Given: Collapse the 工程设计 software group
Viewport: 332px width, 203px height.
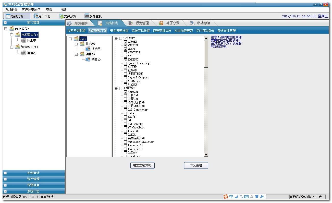Looking at the screenshot, I should (116, 88).
